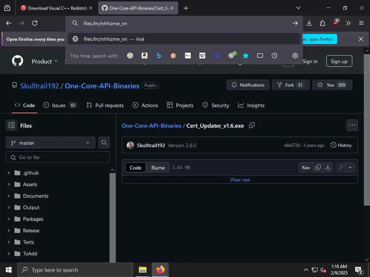Screen dimensions: 370x277
Task: Select the eBay search icon
Action: pos(188,56)
